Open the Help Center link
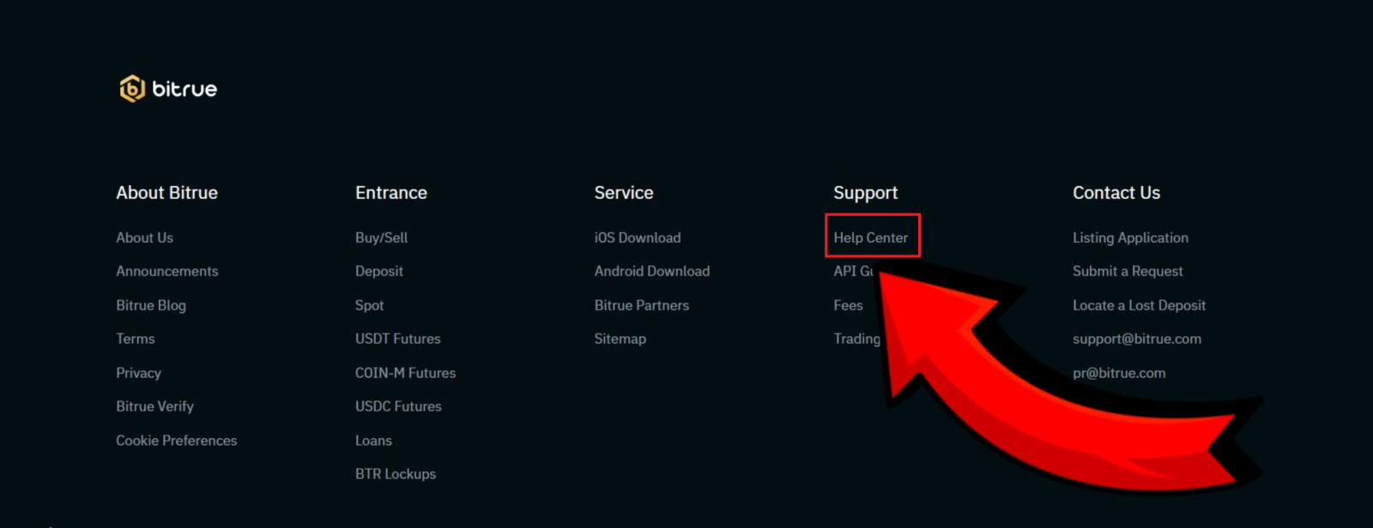 [x=870, y=237]
